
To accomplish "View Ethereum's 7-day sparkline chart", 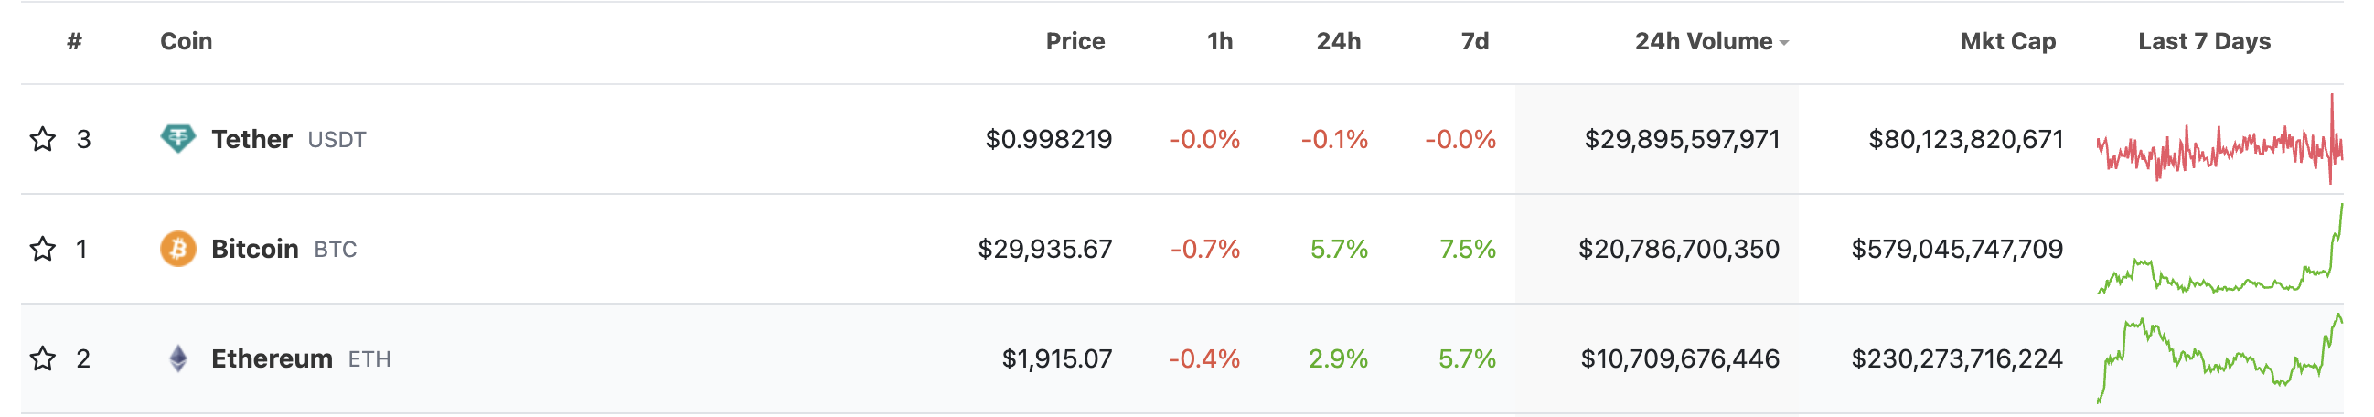I will pyautogui.click(x=2219, y=359).
